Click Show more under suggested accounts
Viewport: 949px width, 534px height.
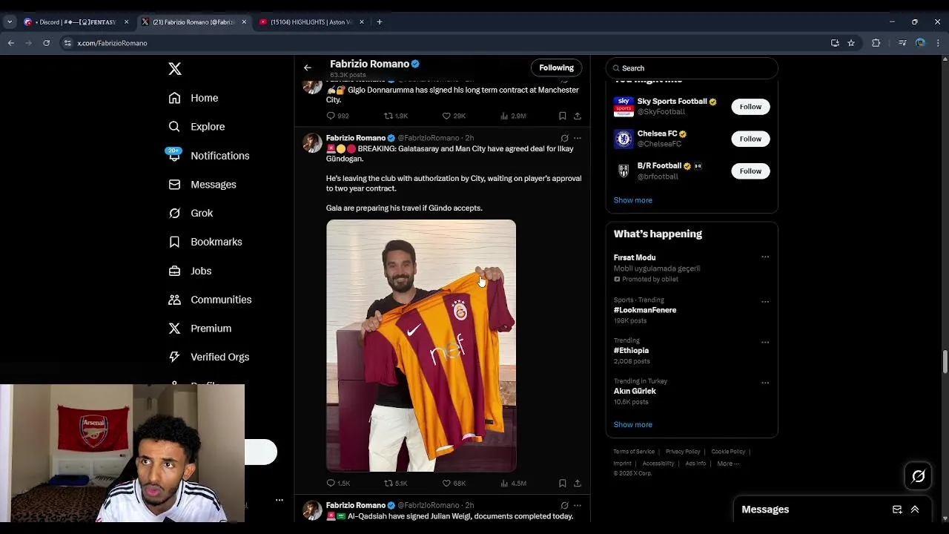[x=632, y=200]
